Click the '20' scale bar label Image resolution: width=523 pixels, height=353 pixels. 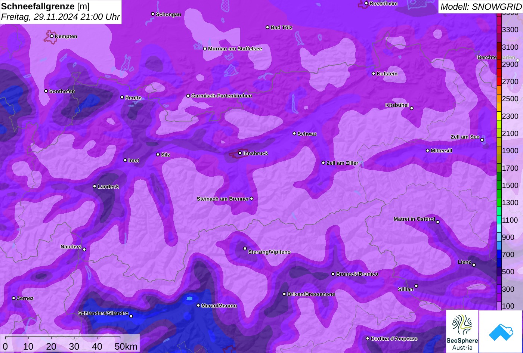[x=51, y=346]
